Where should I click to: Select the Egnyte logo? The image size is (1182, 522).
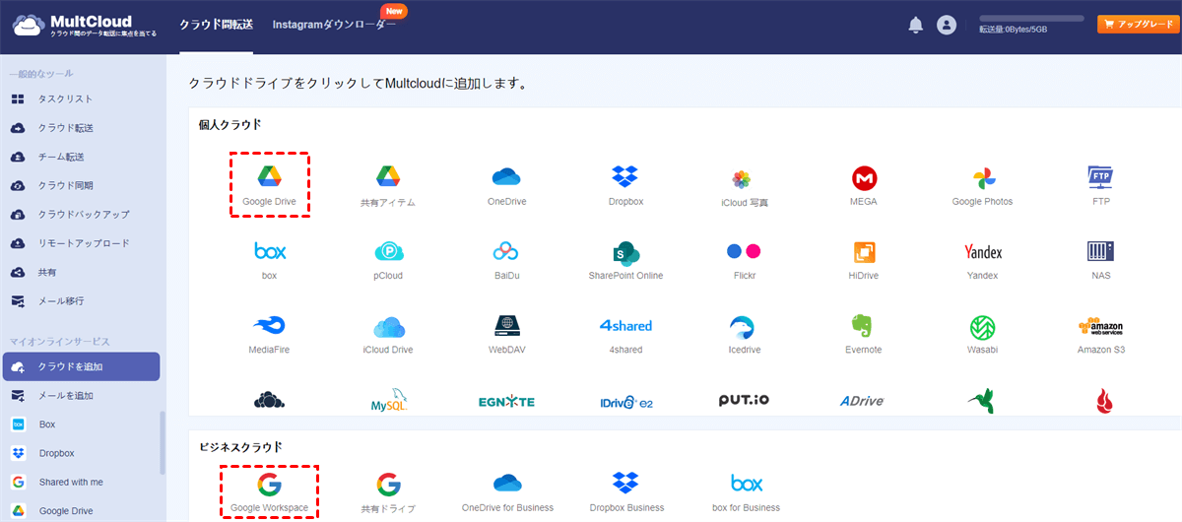pyautogui.click(x=506, y=402)
